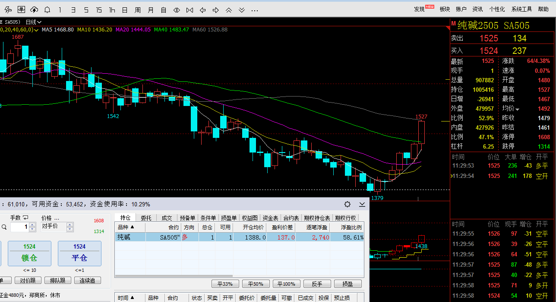556x302 pixels.
Task: Click the 对手价 price field
Action: (x=54, y=227)
